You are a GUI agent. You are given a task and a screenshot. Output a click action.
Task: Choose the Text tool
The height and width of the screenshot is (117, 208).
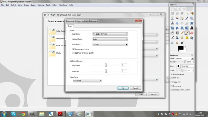(x=192, y=28)
